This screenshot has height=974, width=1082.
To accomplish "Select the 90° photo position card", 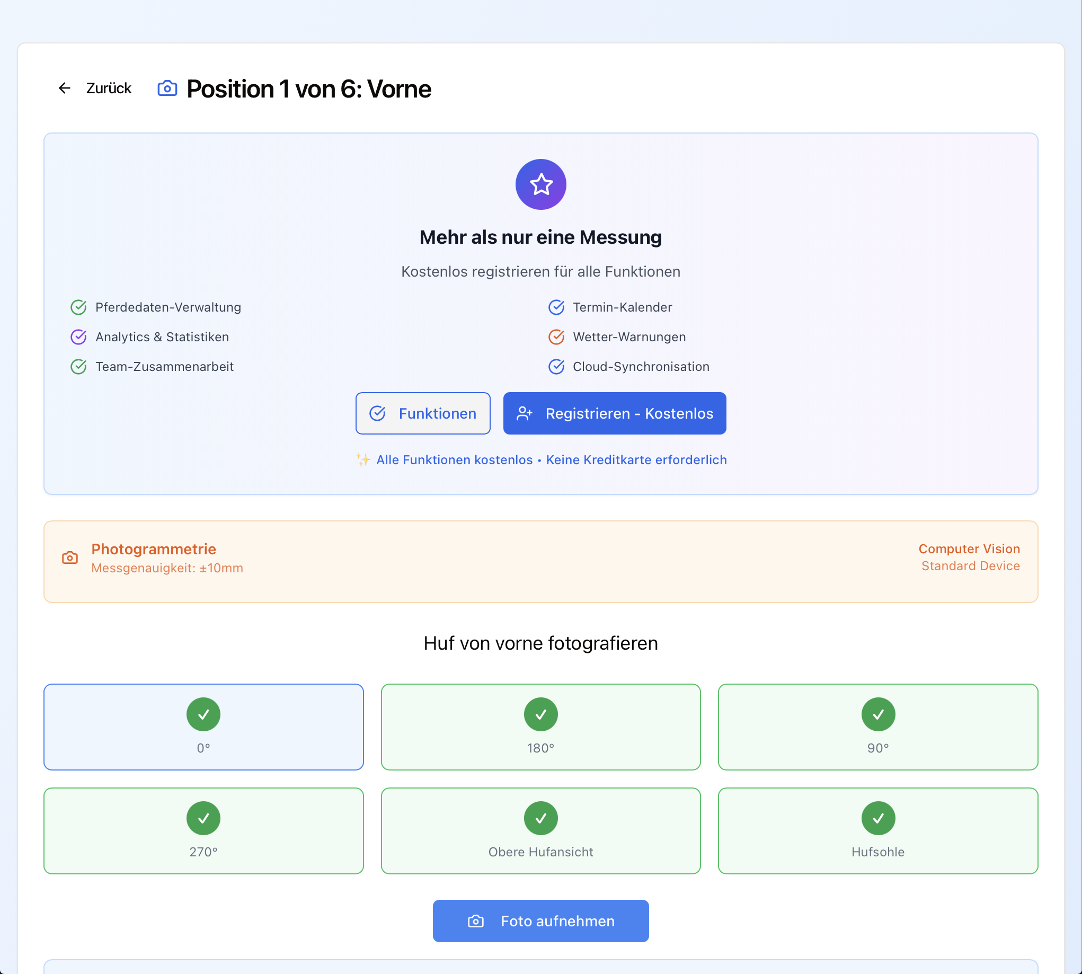I will (x=877, y=727).
